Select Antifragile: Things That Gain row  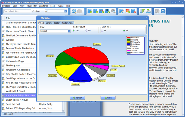tap(19, 96)
